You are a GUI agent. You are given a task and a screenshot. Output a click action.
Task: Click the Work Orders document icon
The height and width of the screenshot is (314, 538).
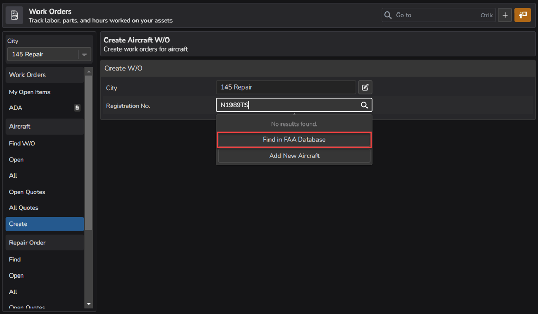click(15, 16)
